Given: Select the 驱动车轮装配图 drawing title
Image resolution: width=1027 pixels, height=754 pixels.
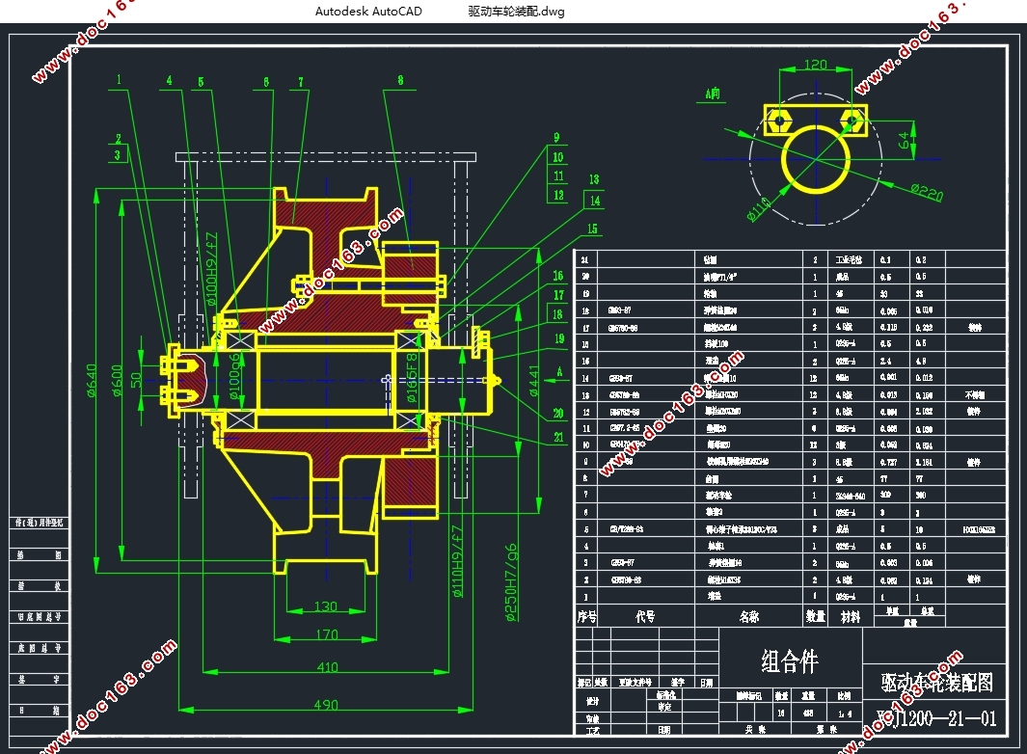Looking at the screenshot, I should (936, 683).
